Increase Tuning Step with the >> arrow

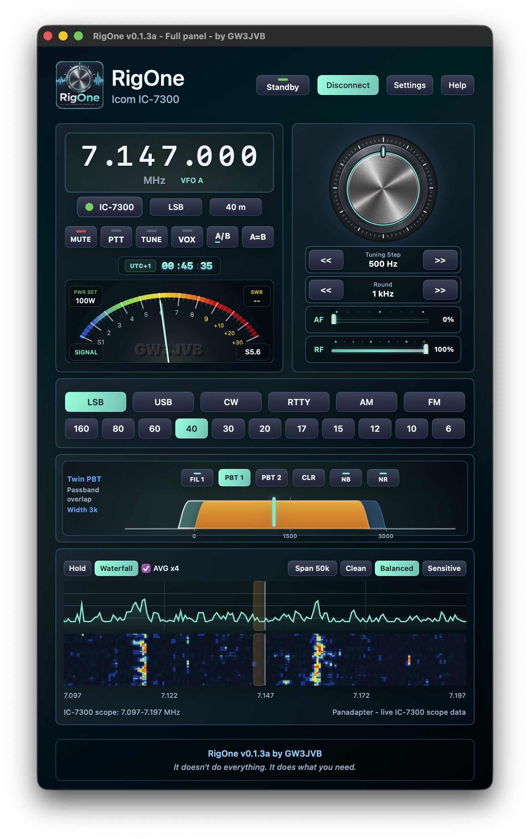440,260
